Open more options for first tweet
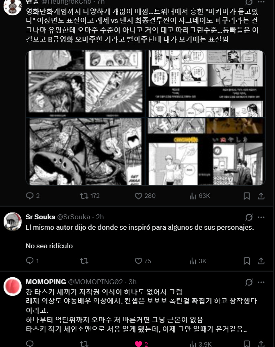Image resolution: width=275 pixels, height=347 pixels. tap(261, 2)
